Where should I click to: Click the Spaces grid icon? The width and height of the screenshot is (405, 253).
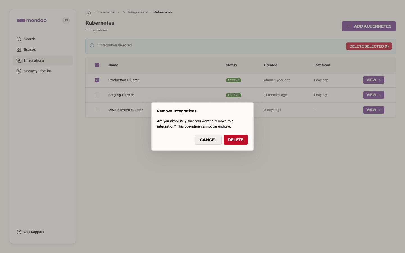(19, 50)
